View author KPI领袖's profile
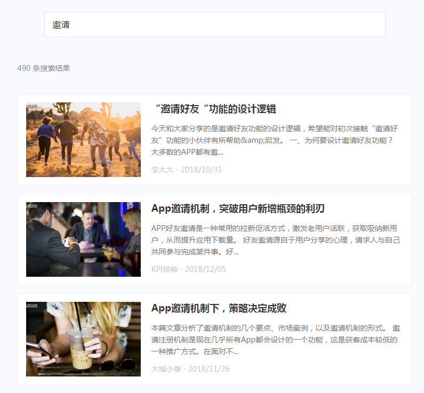Viewport: 424px width, 393px height. click(164, 269)
